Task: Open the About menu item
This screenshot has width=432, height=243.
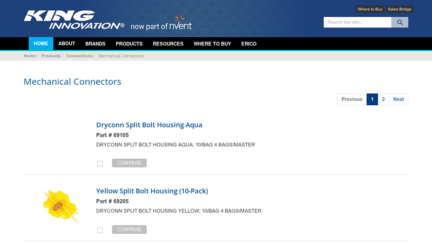Action: pos(67,44)
